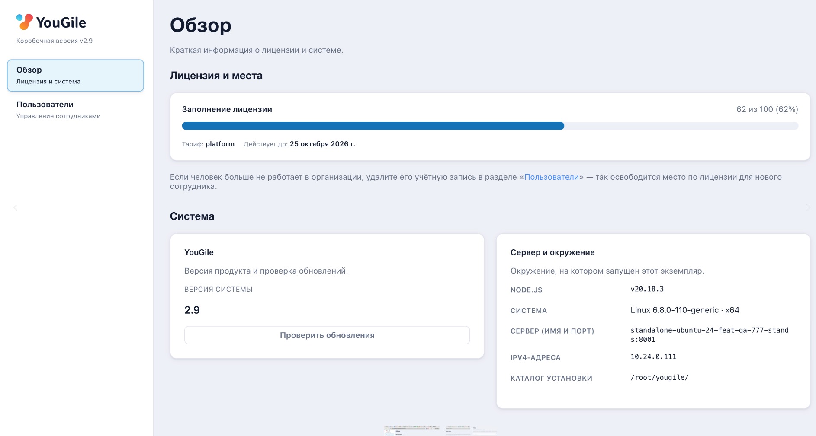816x436 pixels.
Task: Open the Обзор sidebar menu item
Action: tap(75, 76)
